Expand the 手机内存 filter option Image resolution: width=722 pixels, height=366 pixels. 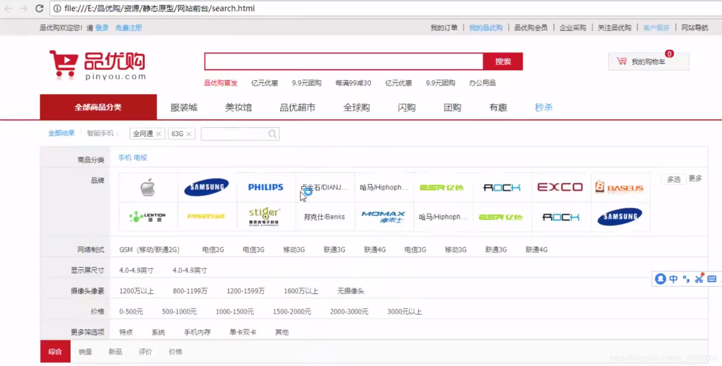coord(197,332)
